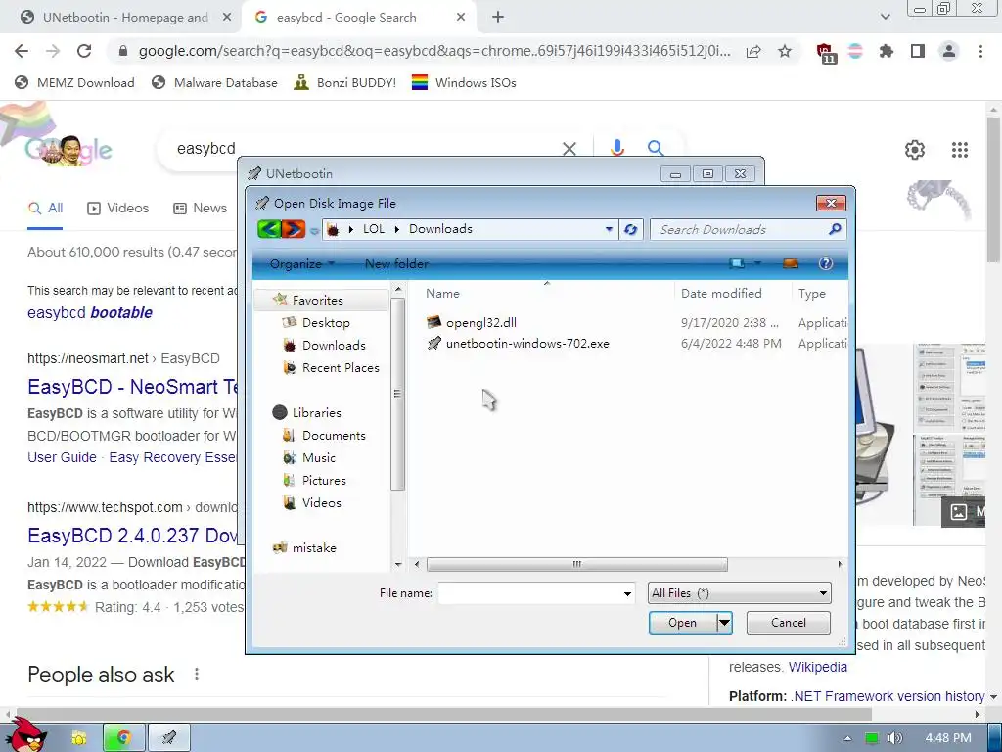Open the Google apps grid

tap(959, 150)
